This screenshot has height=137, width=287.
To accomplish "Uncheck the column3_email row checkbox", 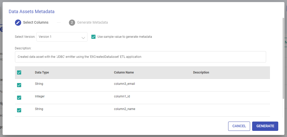I will [x=19, y=85].
